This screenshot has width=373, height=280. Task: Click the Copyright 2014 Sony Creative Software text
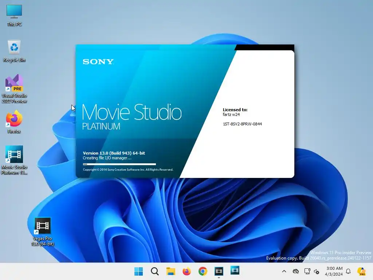coord(128,170)
